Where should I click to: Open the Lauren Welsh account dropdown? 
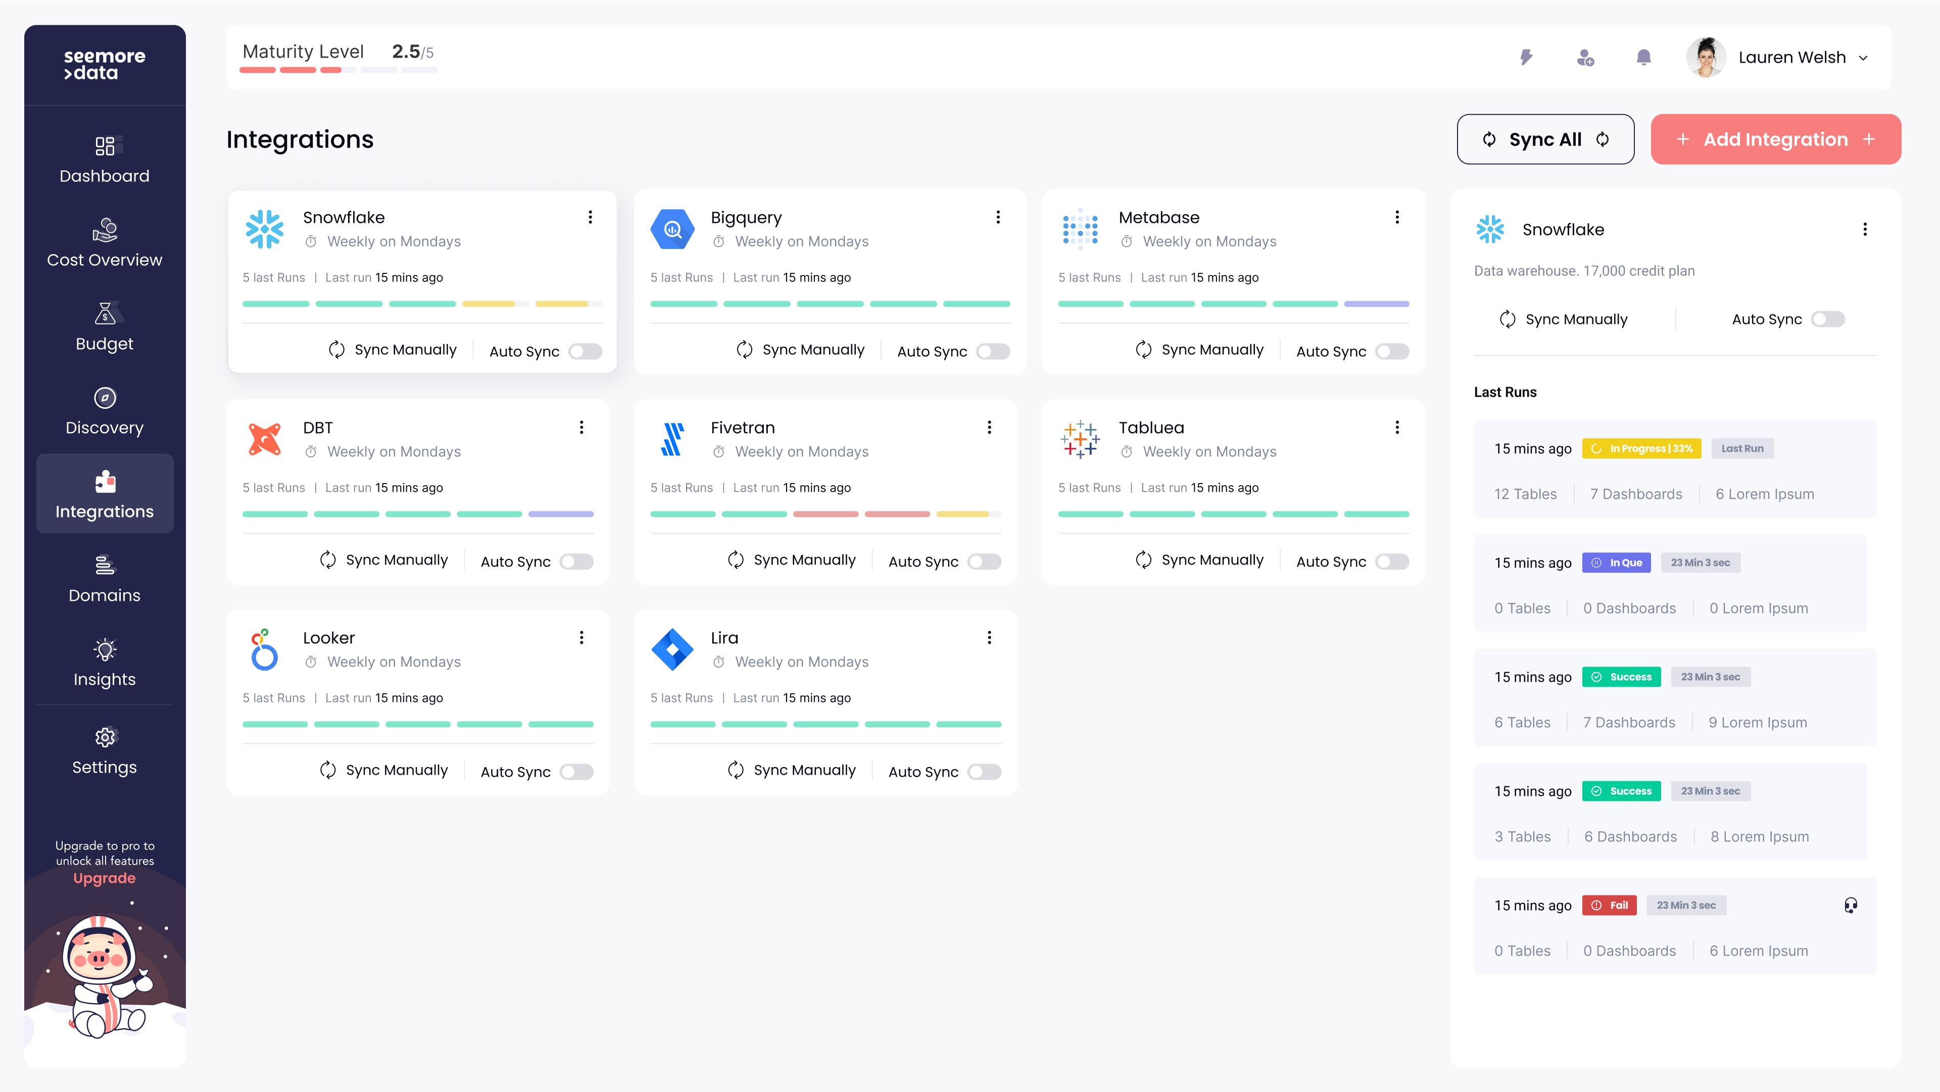[x=1863, y=58]
